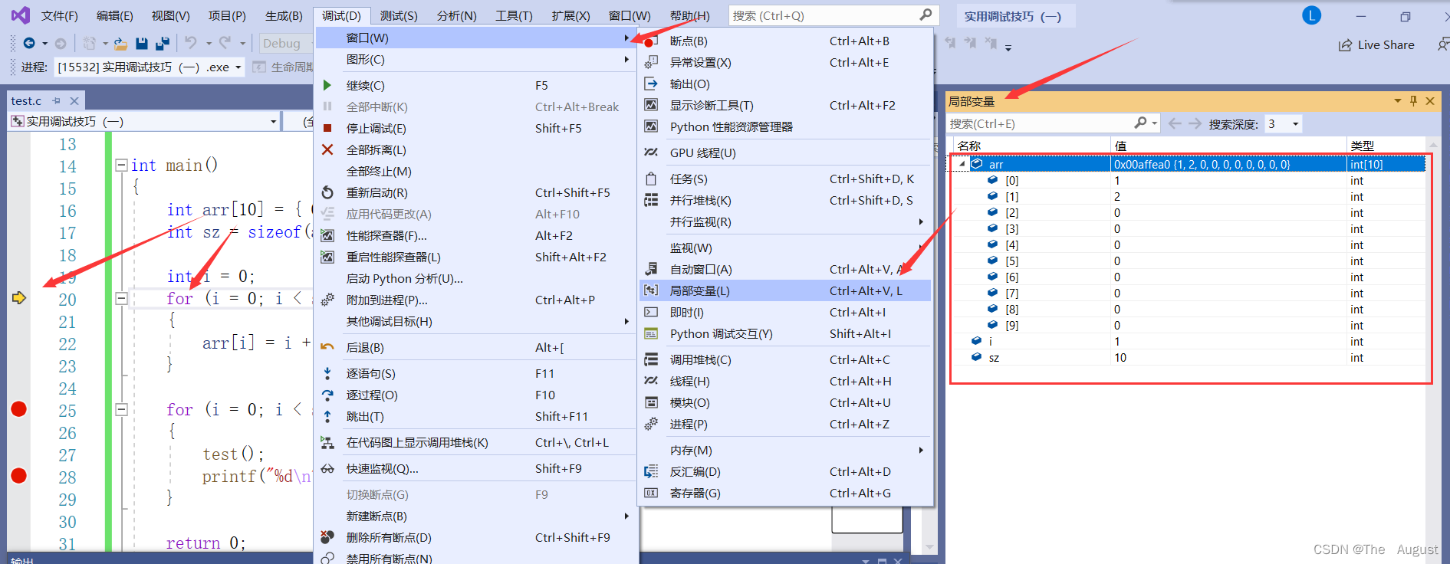Image resolution: width=1450 pixels, height=564 pixels.
Task: Select Step Into (F11) menu entry
Action: pyautogui.click(x=475, y=373)
